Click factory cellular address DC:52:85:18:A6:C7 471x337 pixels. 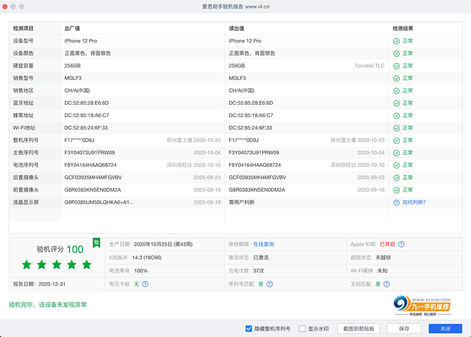coord(87,115)
